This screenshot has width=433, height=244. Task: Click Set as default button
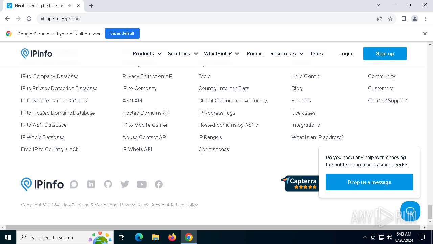(x=122, y=33)
